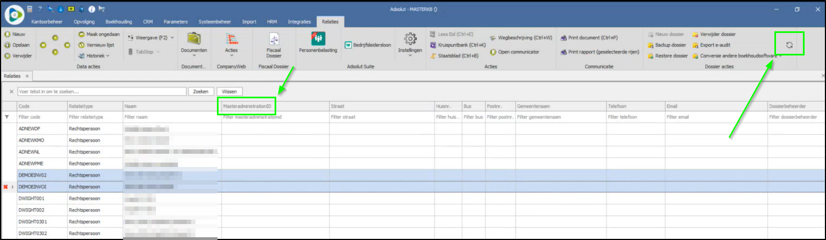Viewport: 826px width, 240px height.
Task: Sort by the Code column header
Action: pyautogui.click(x=41, y=106)
